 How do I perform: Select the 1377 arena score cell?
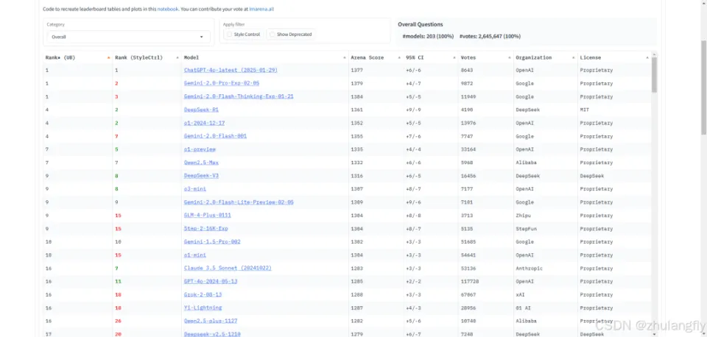point(356,71)
